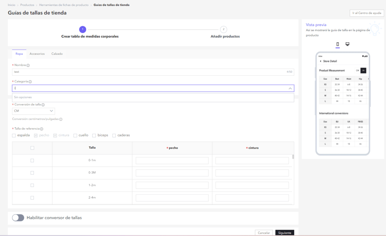This screenshot has height=236, width=386.
Task: Switch to the Accesorios tab
Action: click(37, 54)
